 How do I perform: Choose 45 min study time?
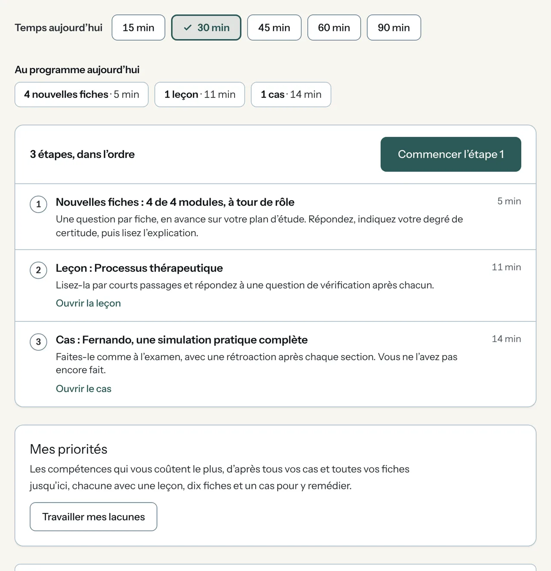[x=274, y=28]
